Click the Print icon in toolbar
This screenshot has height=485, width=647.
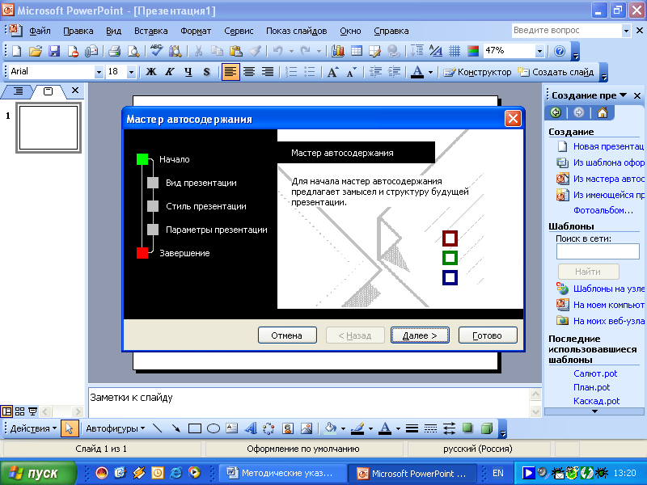(114, 51)
